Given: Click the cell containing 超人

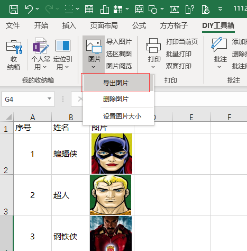Looking at the screenshot, I should 71,195.
